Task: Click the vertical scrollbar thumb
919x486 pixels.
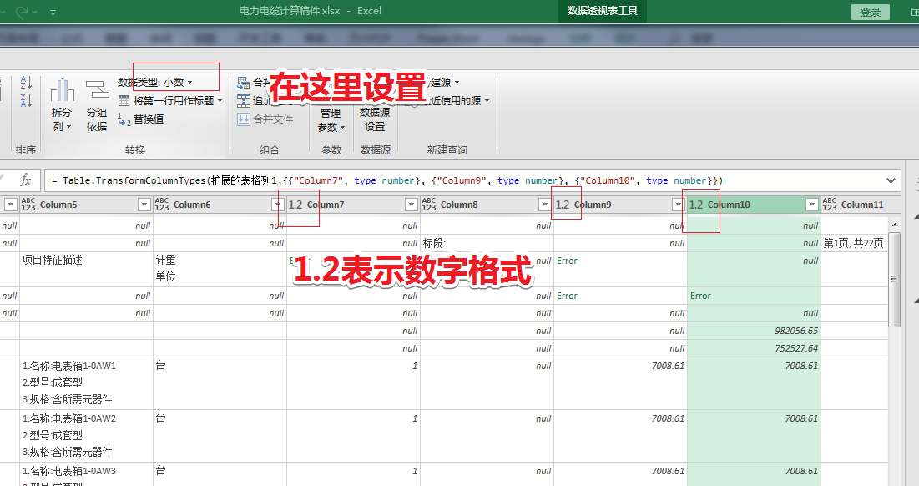Action: pyautogui.click(x=895, y=279)
